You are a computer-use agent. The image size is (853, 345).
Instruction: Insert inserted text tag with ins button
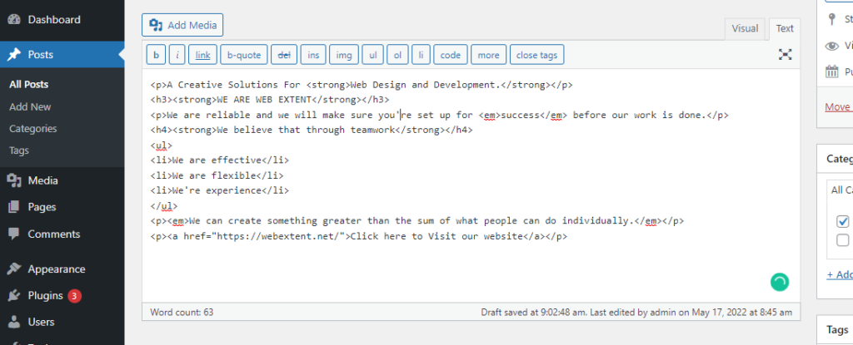(x=313, y=55)
